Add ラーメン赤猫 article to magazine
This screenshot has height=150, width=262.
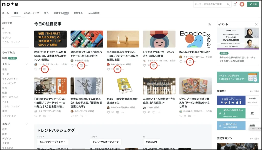(190, 116)
